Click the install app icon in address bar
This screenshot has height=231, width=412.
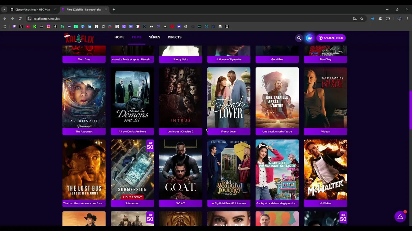355,19
